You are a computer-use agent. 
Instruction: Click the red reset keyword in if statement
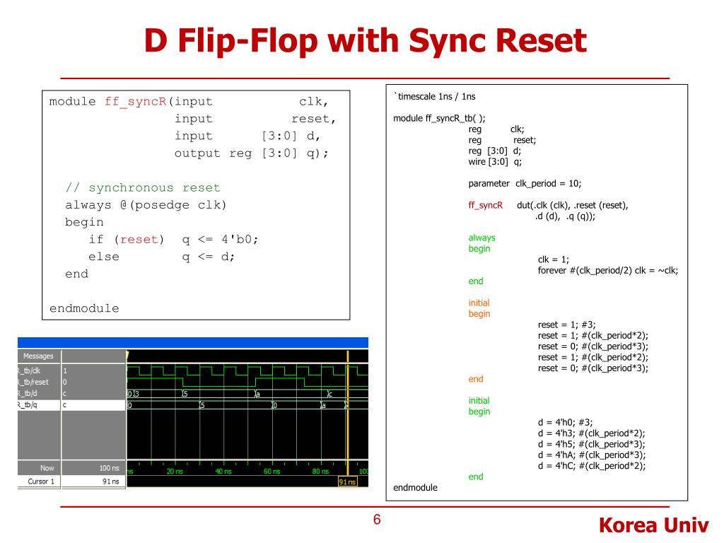(139, 239)
